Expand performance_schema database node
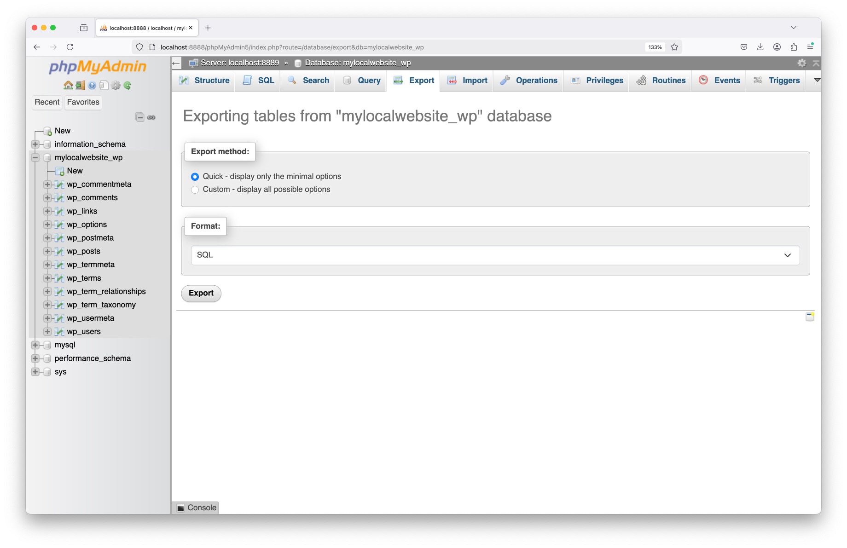The image size is (847, 548). click(35, 358)
